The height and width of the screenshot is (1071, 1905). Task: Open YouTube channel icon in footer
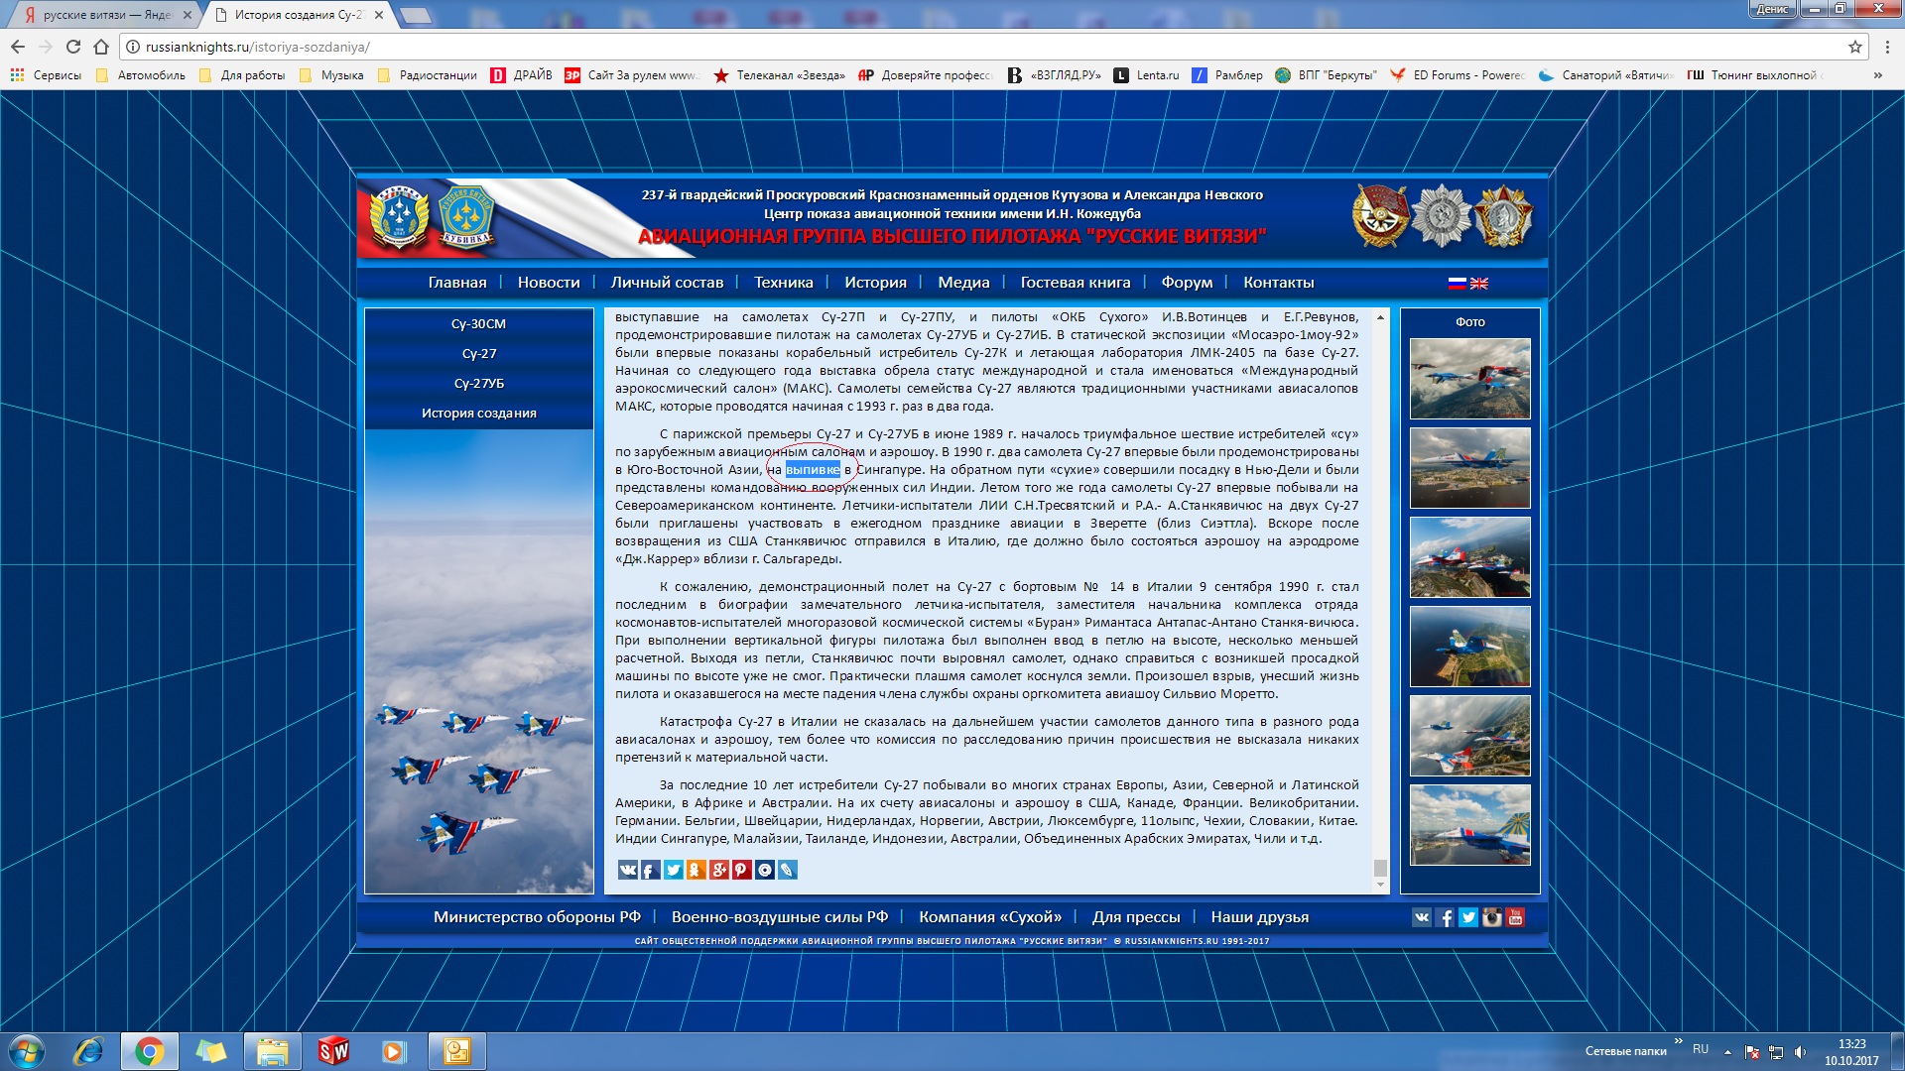click(1515, 917)
